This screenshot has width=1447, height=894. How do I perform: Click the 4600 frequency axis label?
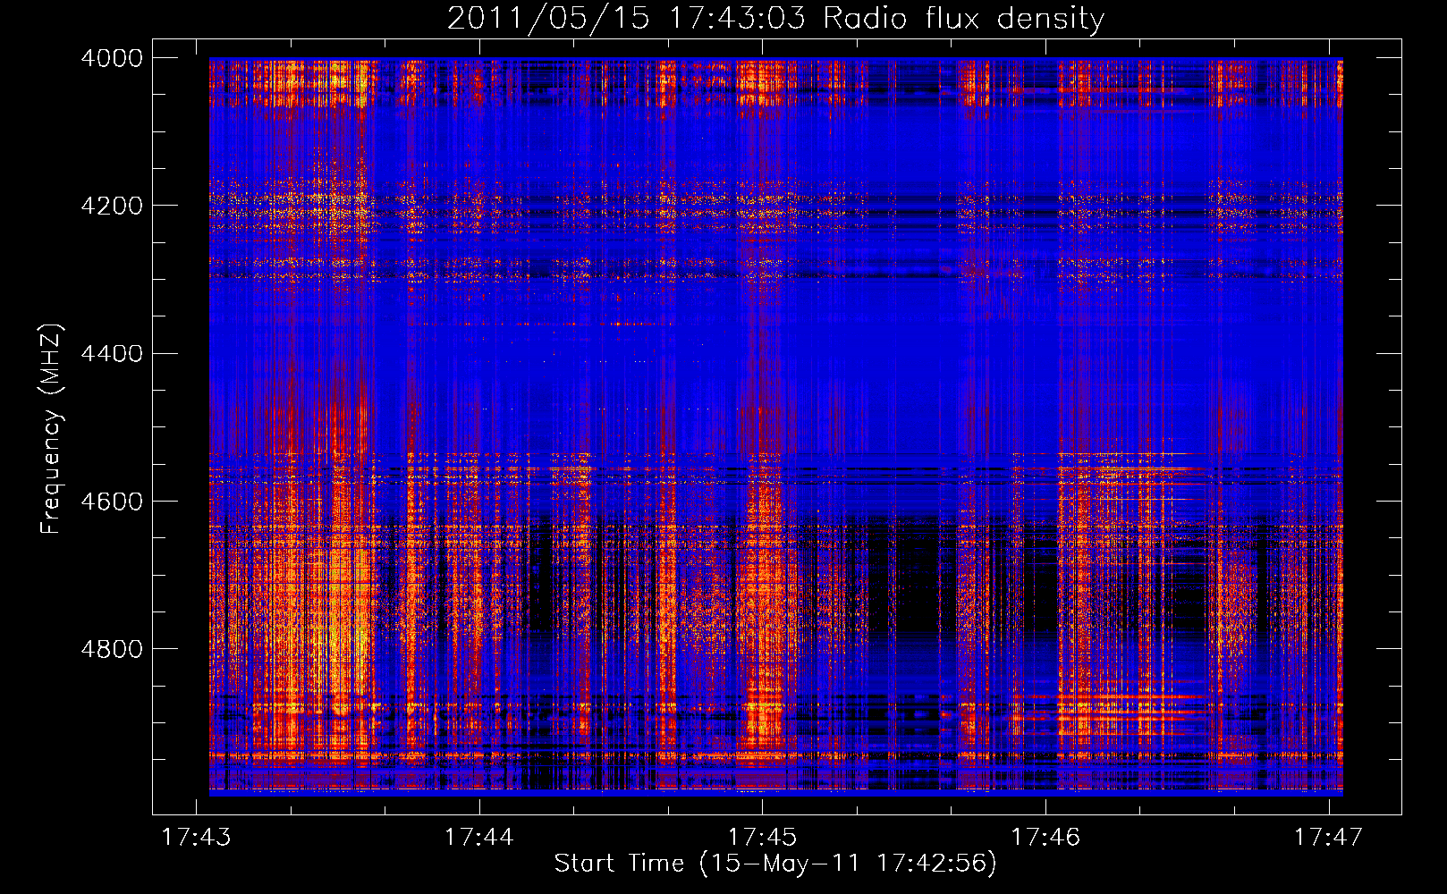tap(112, 501)
